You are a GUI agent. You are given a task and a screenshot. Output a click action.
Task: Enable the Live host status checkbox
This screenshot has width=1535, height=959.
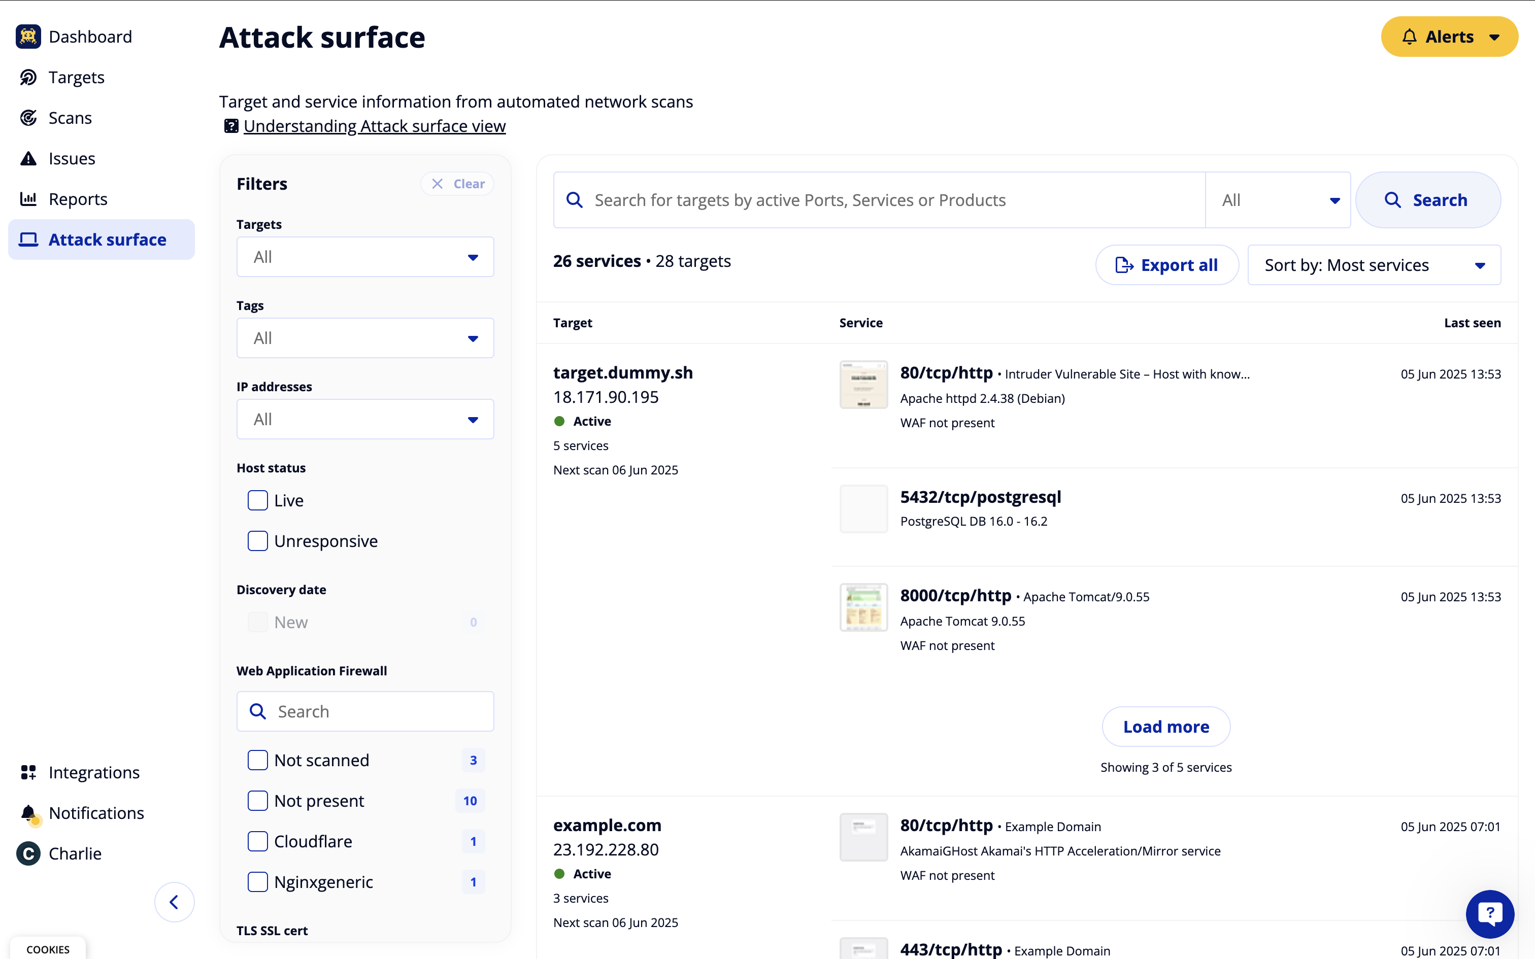click(x=257, y=500)
